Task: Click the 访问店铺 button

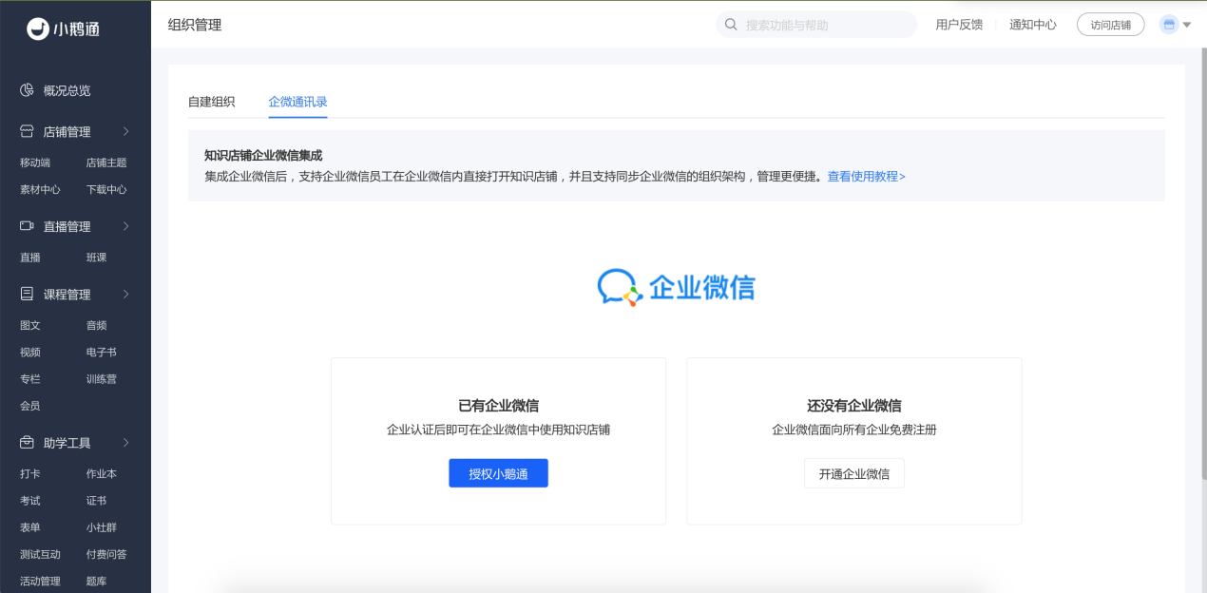Action: (1110, 25)
